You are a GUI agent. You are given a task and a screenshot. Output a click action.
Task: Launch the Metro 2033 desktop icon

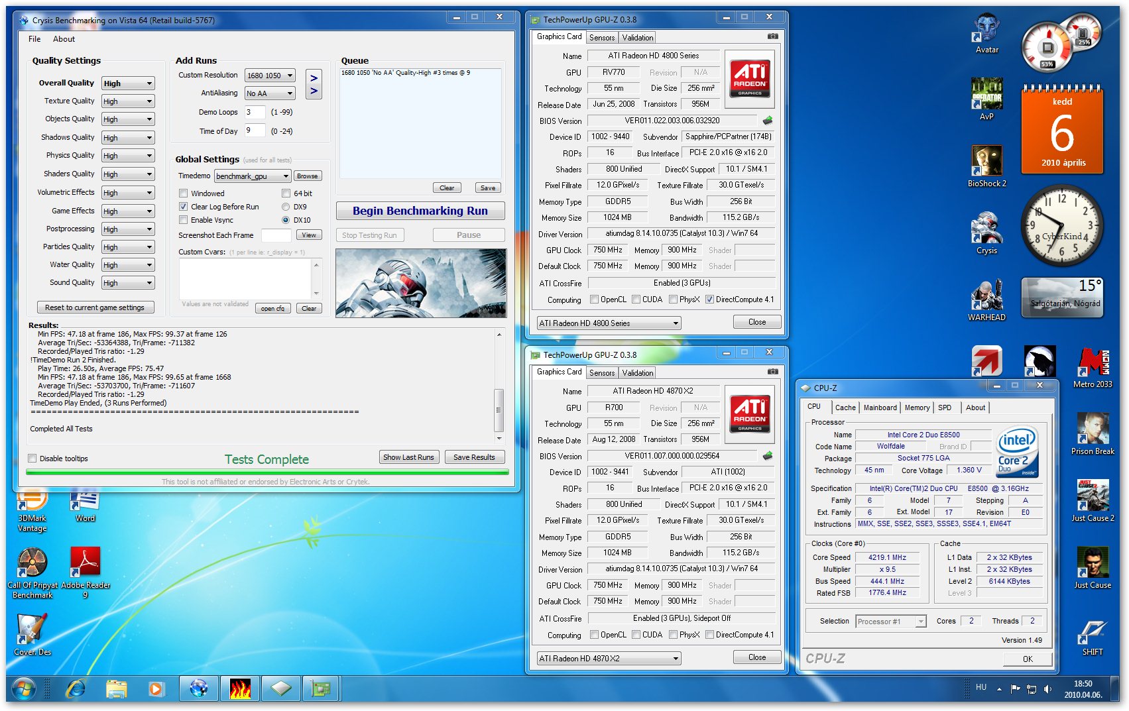1093,367
